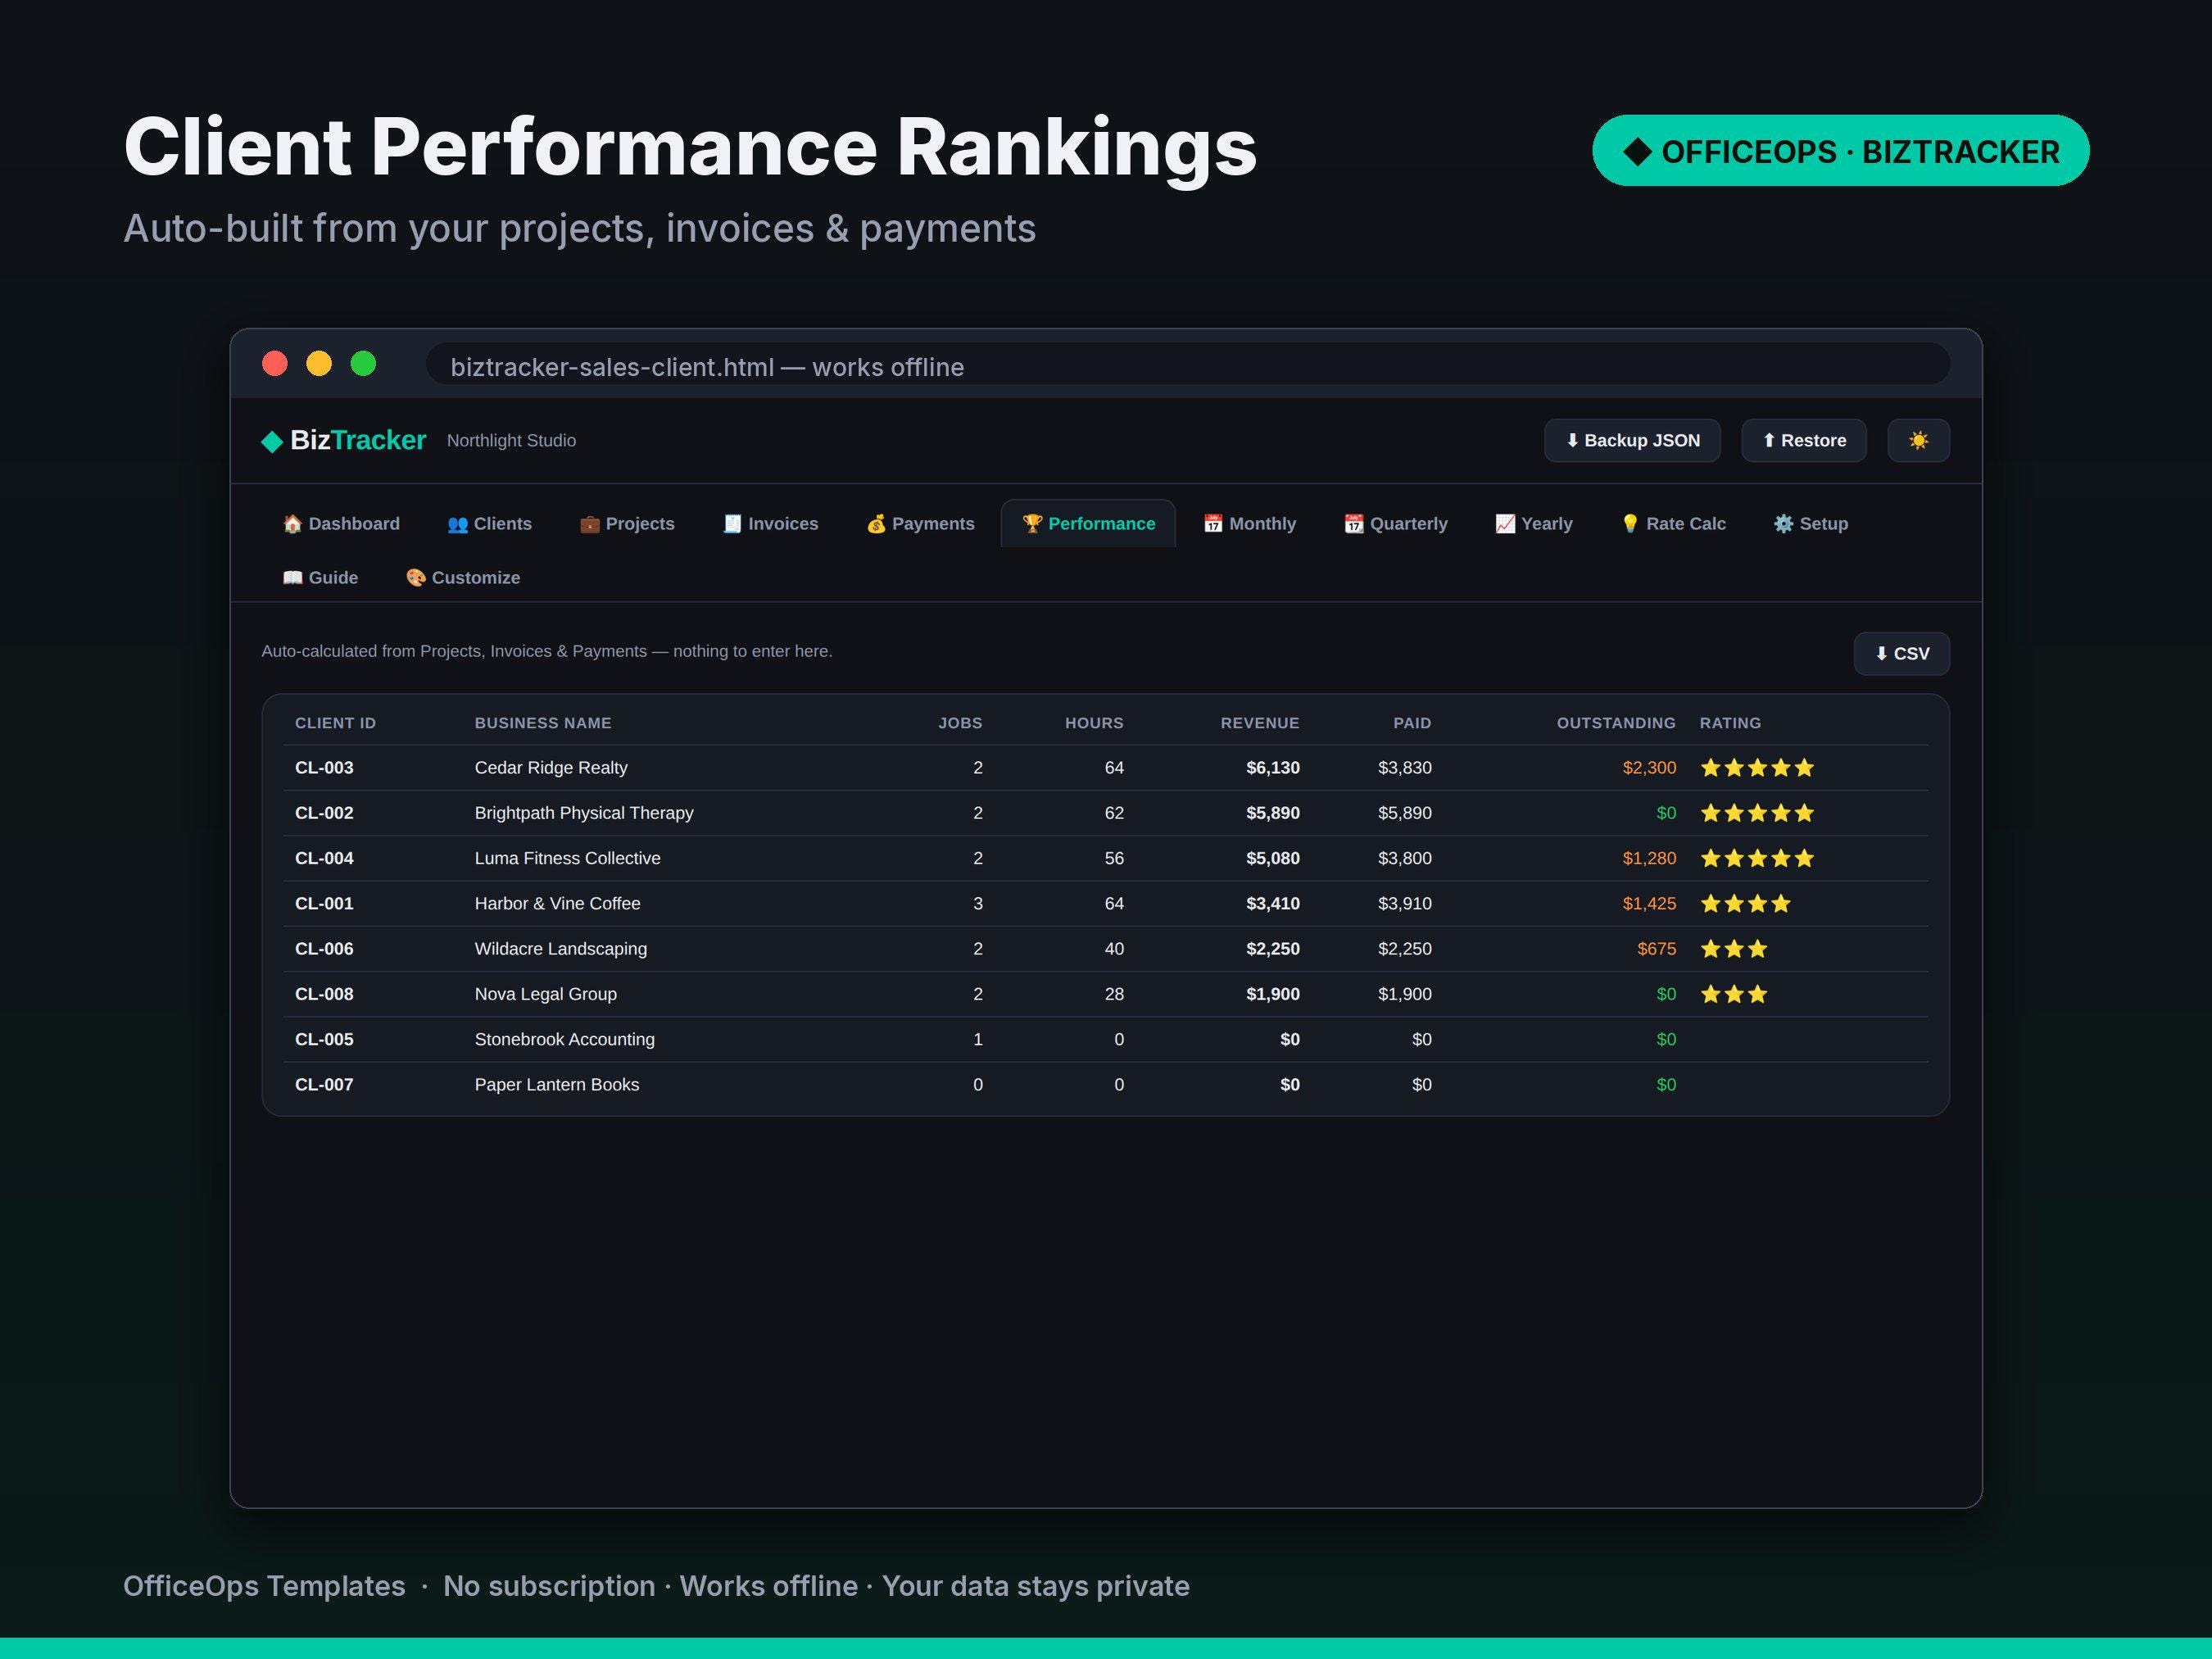The height and width of the screenshot is (1659, 2212).
Task: Click the Outstanding column header
Action: (1615, 722)
